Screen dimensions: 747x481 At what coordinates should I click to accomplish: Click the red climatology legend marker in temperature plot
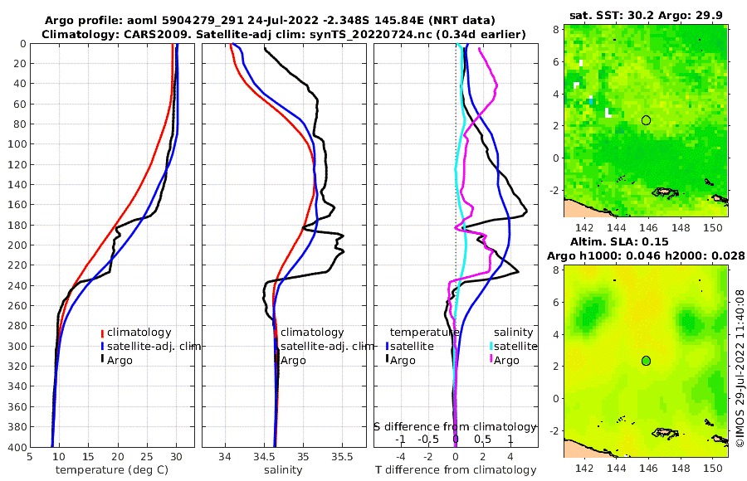pyautogui.click(x=102, y=333)
